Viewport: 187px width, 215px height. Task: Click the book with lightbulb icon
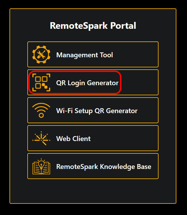41,166
